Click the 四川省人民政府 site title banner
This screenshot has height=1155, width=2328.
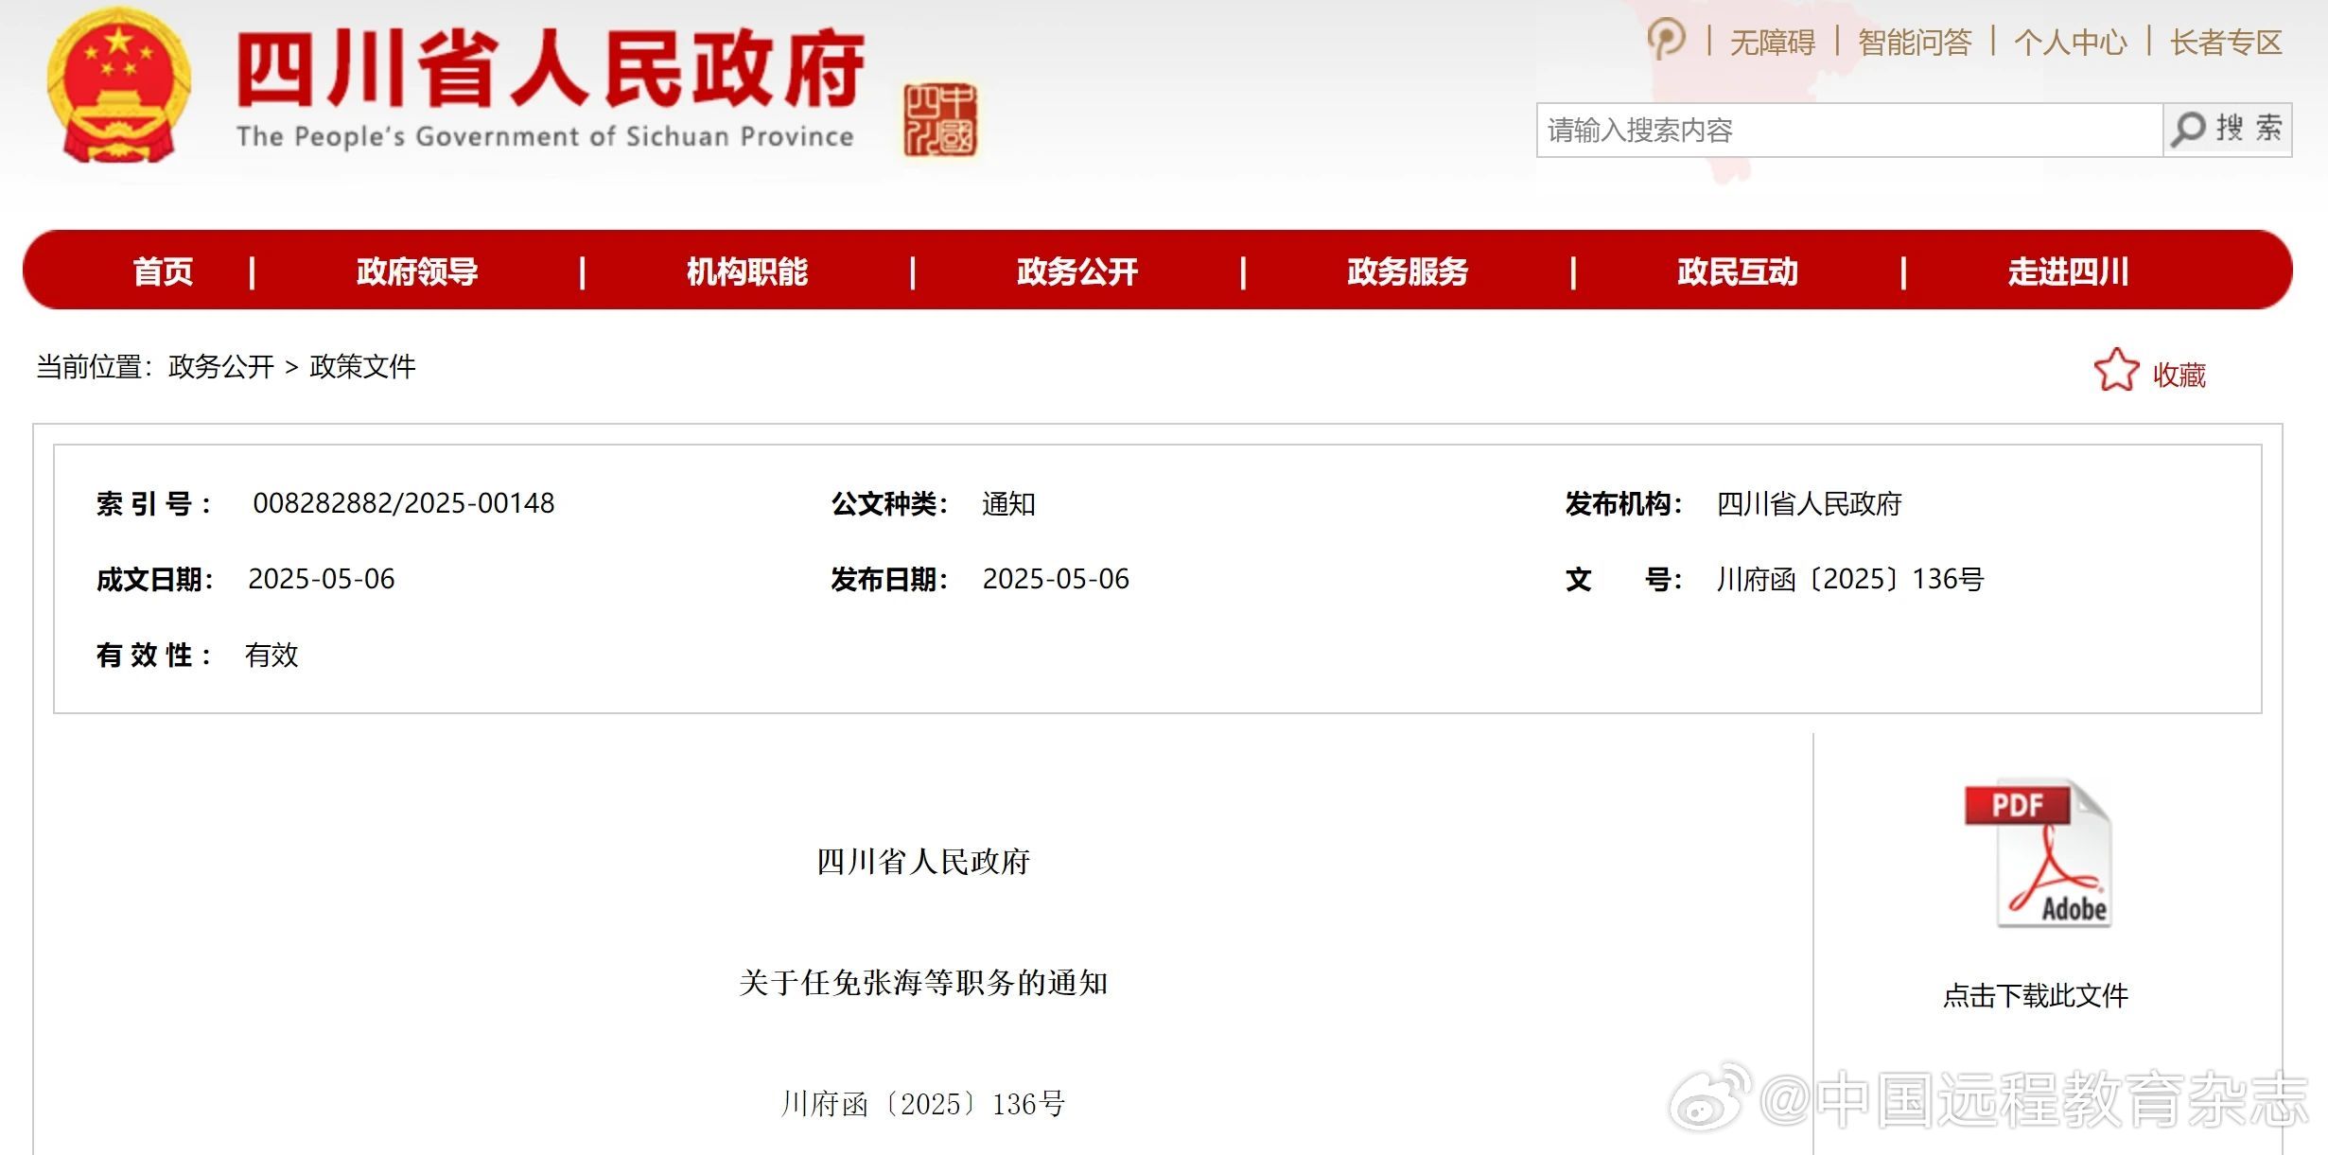coord(550,68)
